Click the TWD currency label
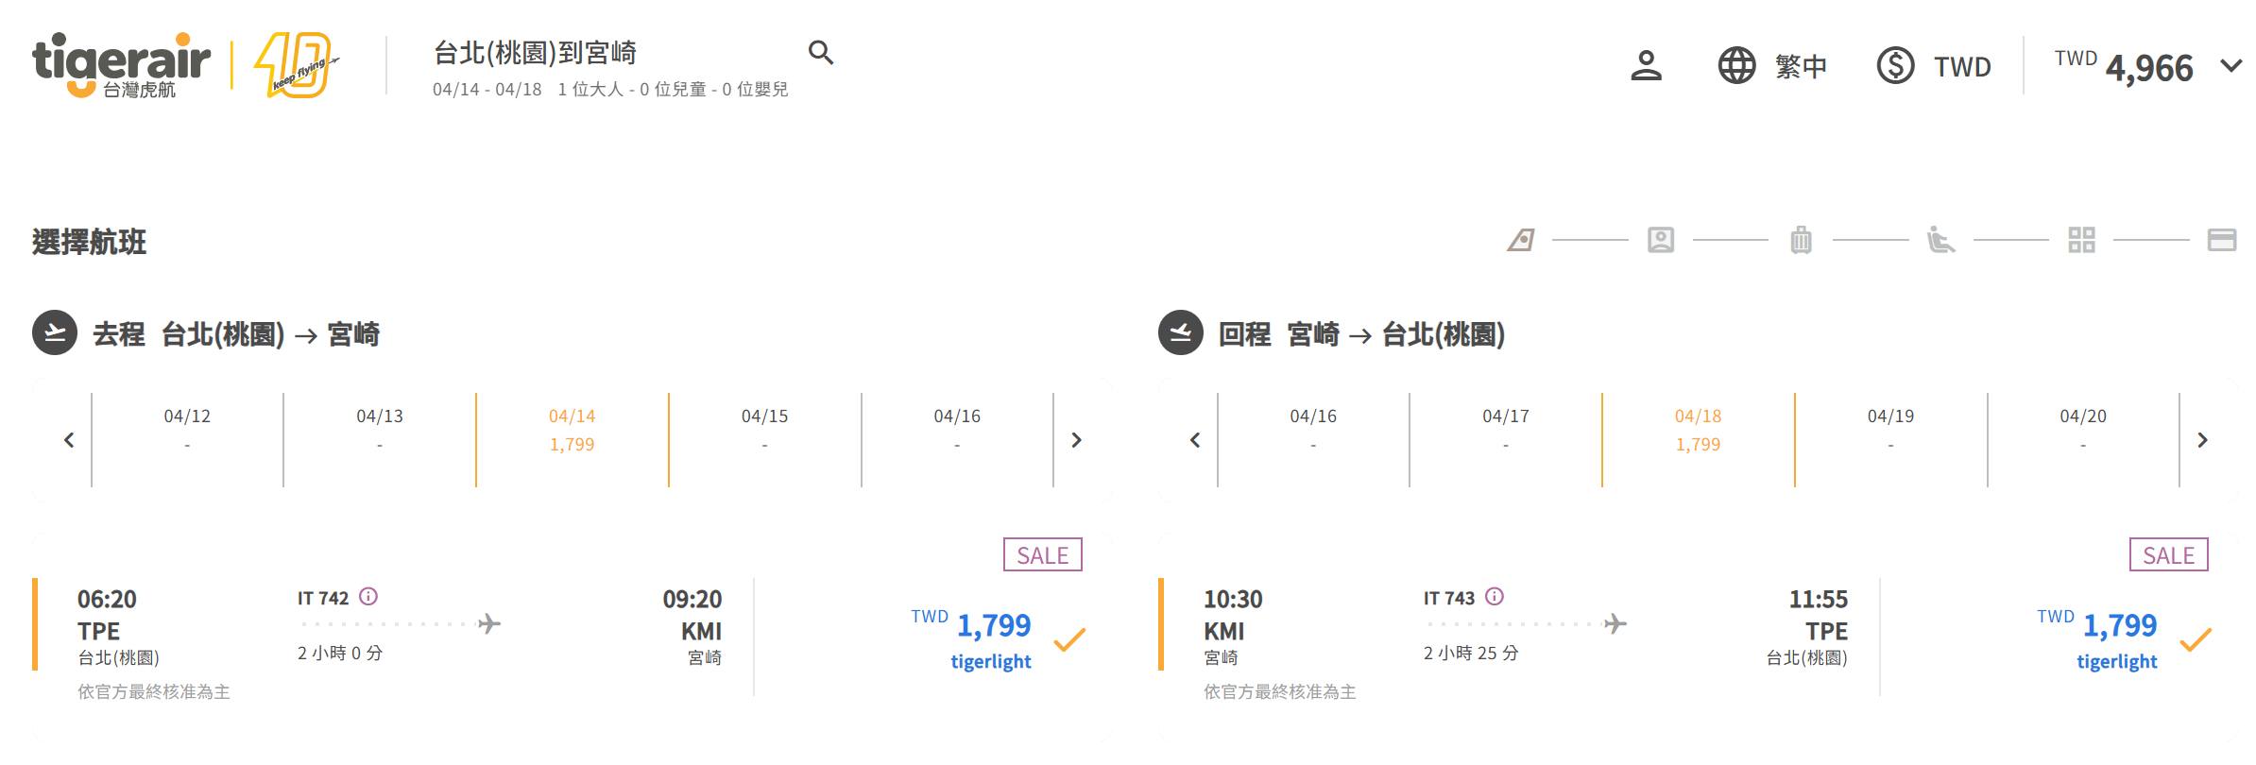This screenshot has height=765, width=2256. coord(1962,66)
